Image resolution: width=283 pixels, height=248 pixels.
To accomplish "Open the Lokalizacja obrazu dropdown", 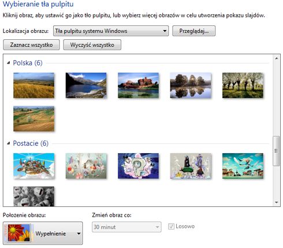I will [x=111, y=31].
